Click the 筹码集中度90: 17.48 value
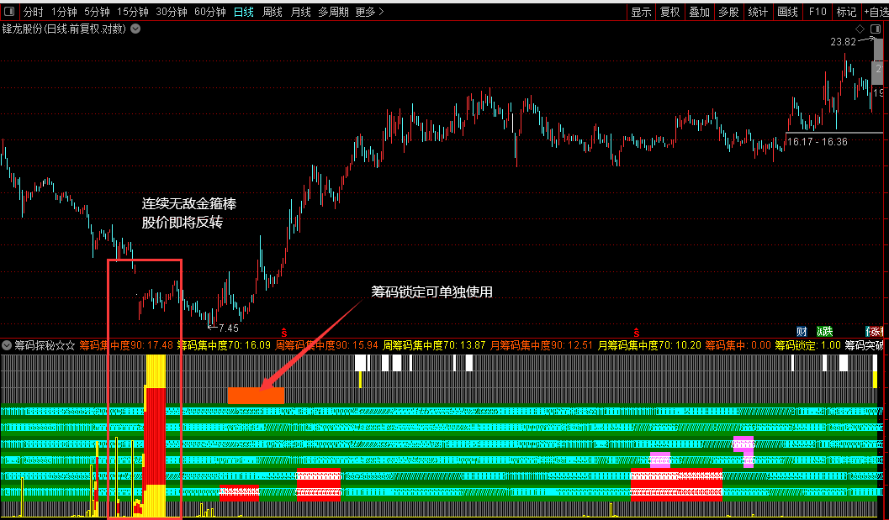 click(126, 345)
